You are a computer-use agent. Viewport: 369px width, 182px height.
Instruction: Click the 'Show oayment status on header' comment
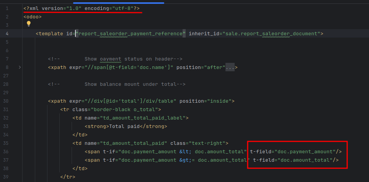(115, 59)
